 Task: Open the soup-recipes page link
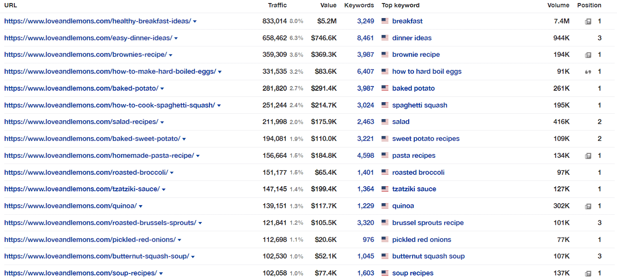tap(81, 273)
